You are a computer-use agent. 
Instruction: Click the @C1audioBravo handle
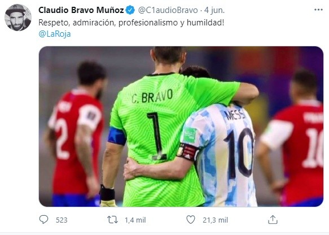tap(168, 10)
